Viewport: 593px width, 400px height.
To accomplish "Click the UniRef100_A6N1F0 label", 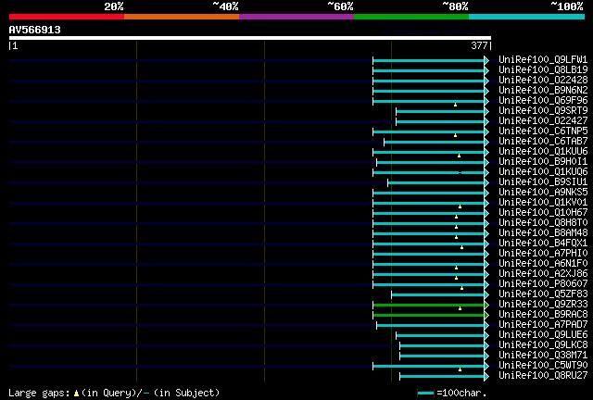I will (x=543, y=264).
